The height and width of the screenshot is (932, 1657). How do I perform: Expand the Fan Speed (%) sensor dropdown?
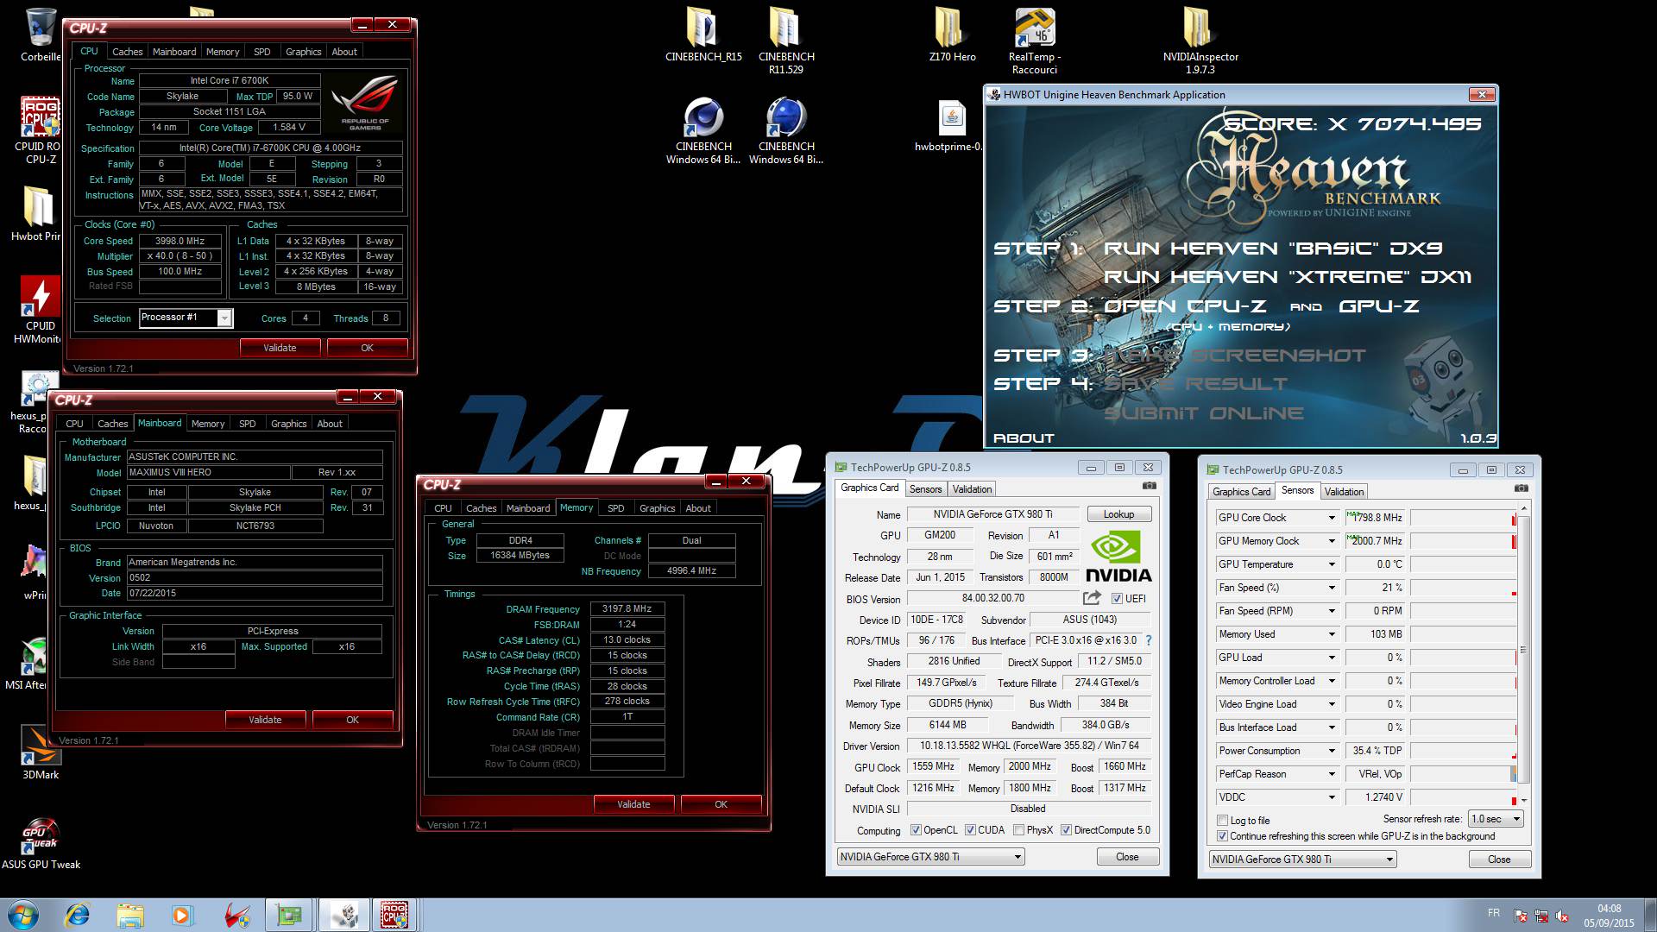[x=1332, y=588]
